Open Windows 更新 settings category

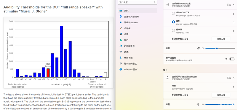click(x=137, y=69)
